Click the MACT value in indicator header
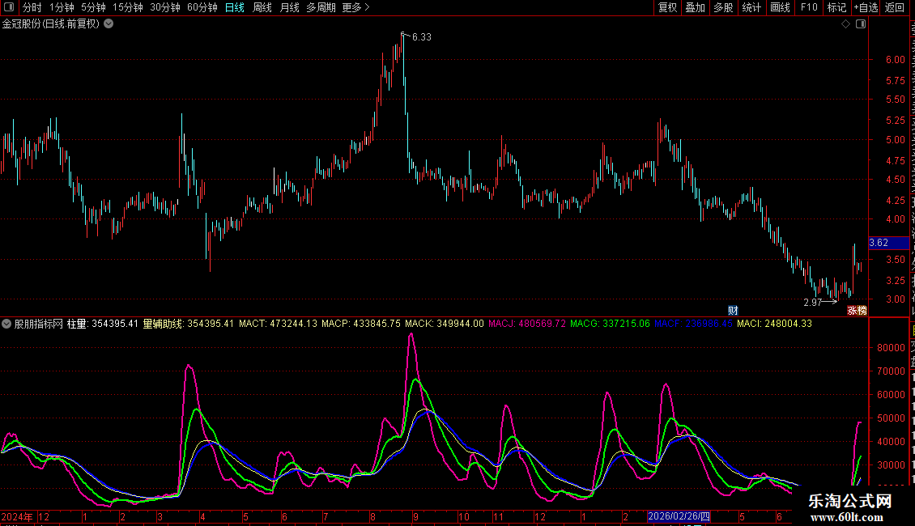The height and width of the screenshot is (526, 915). [278, 324]
